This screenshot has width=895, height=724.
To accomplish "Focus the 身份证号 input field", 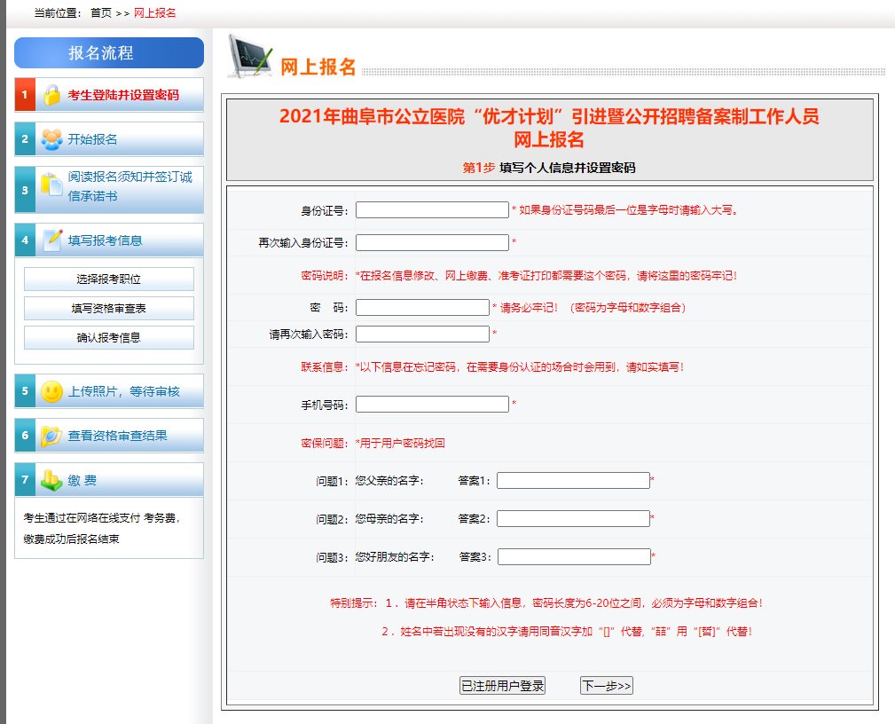I will click(432, 210).
